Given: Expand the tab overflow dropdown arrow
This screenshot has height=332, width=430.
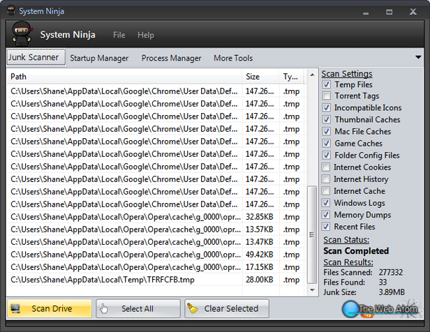Looking at the screenshot, I should pos(418,57).
